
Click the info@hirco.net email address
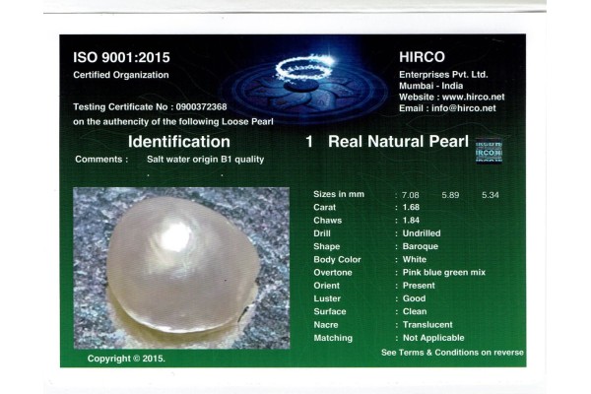tap(464, 108)
